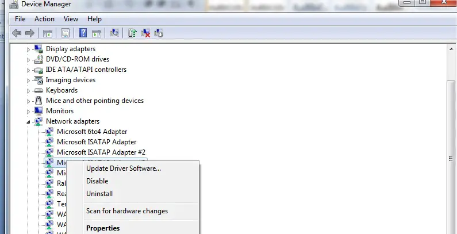
Task: Select the Network adapters category icon
Action: coord(38,121)
